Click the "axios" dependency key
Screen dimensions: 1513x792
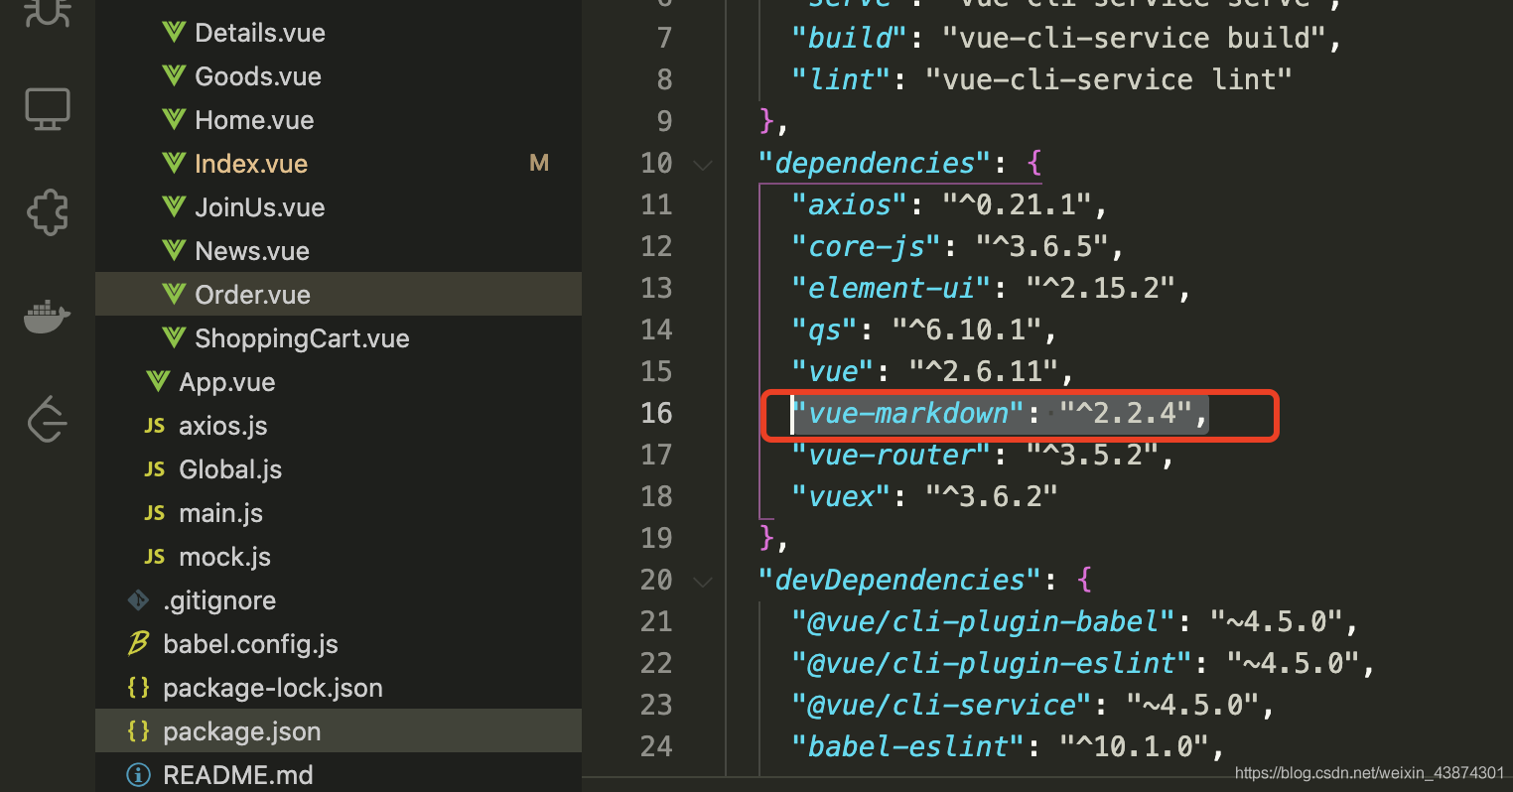pos(850,204)
